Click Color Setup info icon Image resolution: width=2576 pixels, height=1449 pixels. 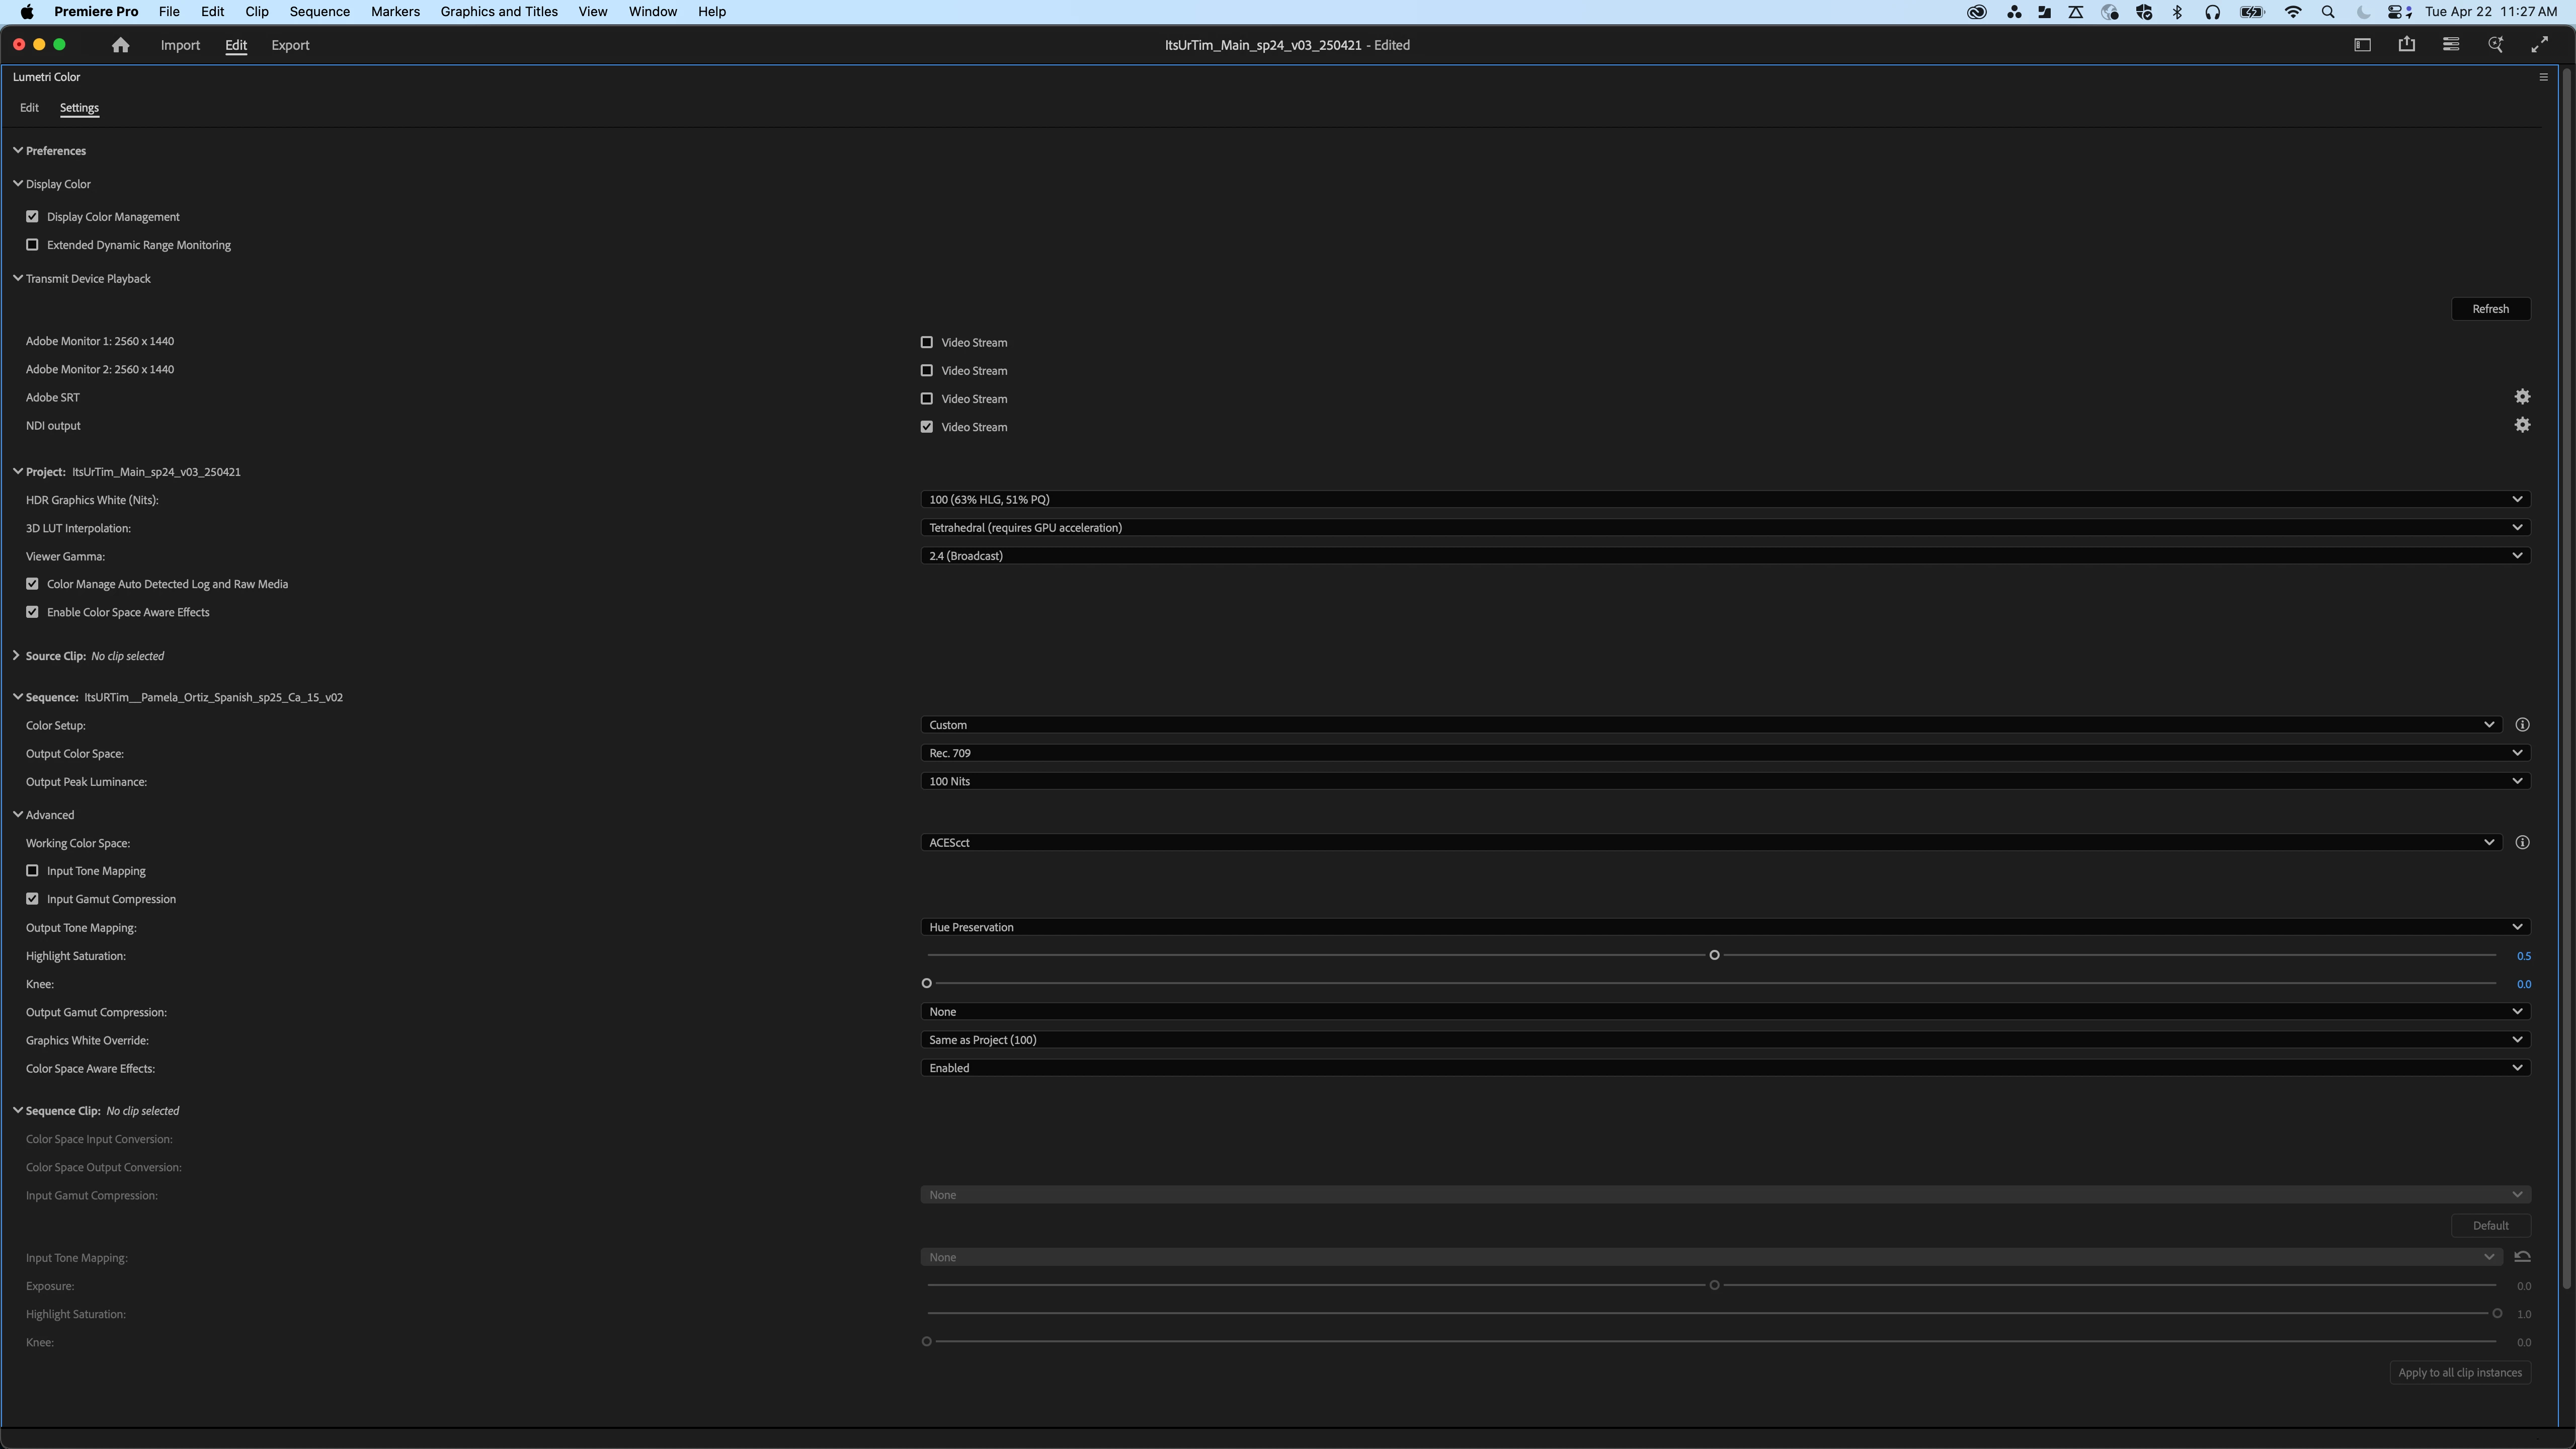tap(2522, 725)
